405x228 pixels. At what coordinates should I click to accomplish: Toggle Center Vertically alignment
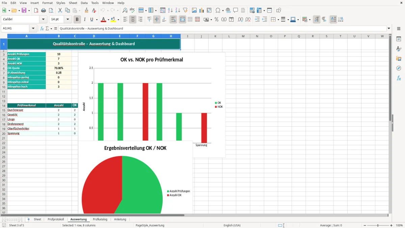coord(157,20)
